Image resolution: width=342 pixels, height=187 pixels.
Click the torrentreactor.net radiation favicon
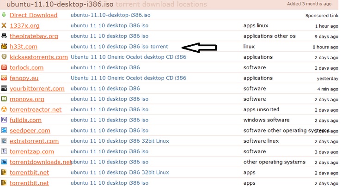pyautogui.click(x=4, y=109)
